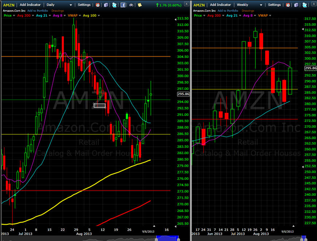Open the alarm clock alert icon in Weekly chart
The height and width of the screenshot is (241, 317).
(288, 5)
